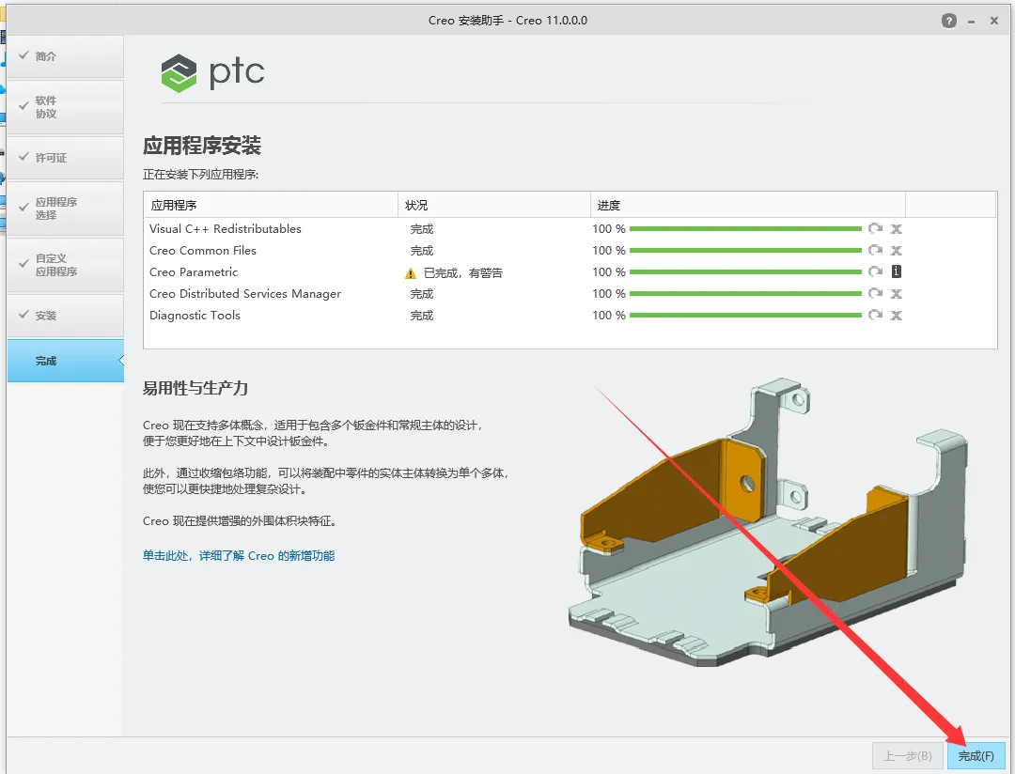
Task: Click cancel X icon for Diagnostic Tools
Action: click(896, 315)
